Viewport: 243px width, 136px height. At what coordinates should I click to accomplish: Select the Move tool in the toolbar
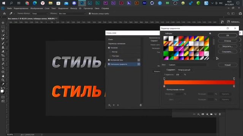click(x=3, y=23)
